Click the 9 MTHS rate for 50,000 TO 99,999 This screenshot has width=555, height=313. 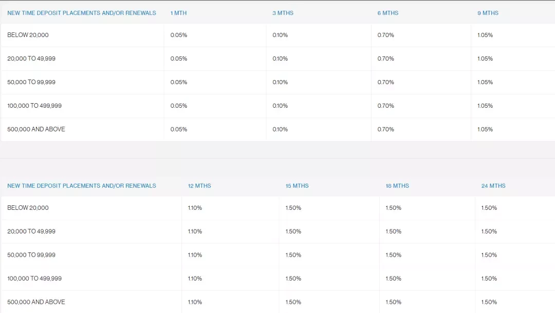pyautogui.click(x=485, y=82)
